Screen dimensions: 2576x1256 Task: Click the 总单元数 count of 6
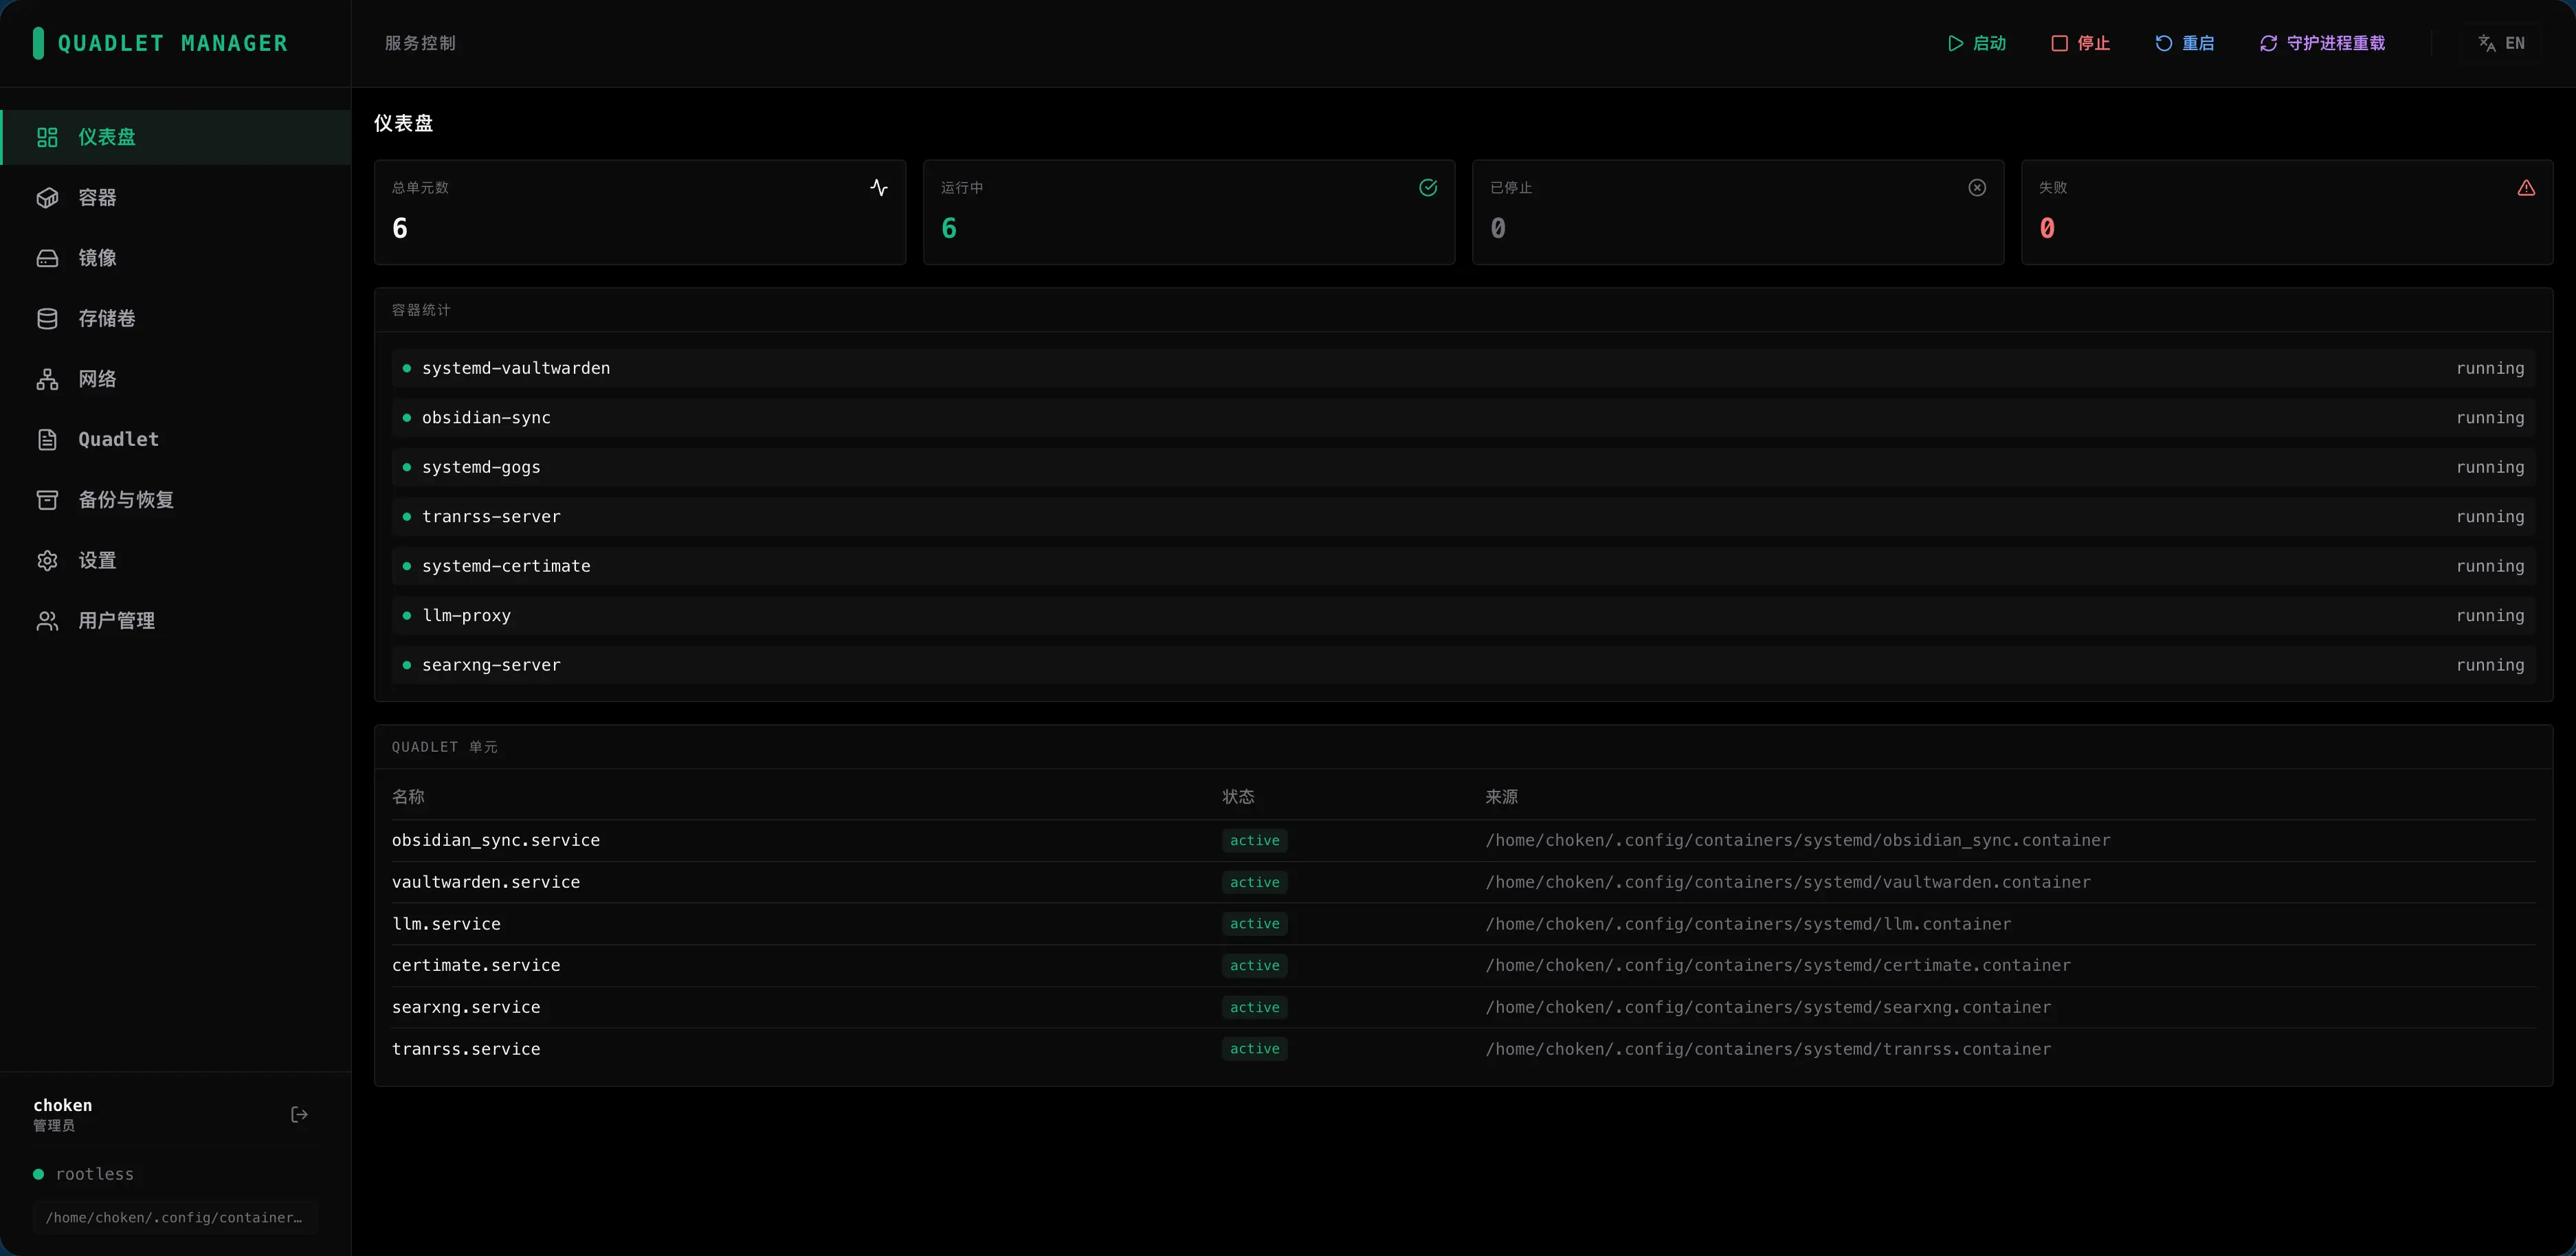[x=400, y=229]
